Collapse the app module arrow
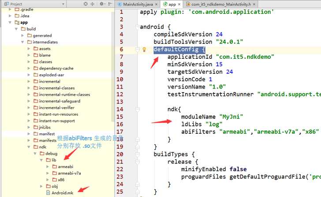This screenshot has width=321, height=197. click(x=10, y=22)
